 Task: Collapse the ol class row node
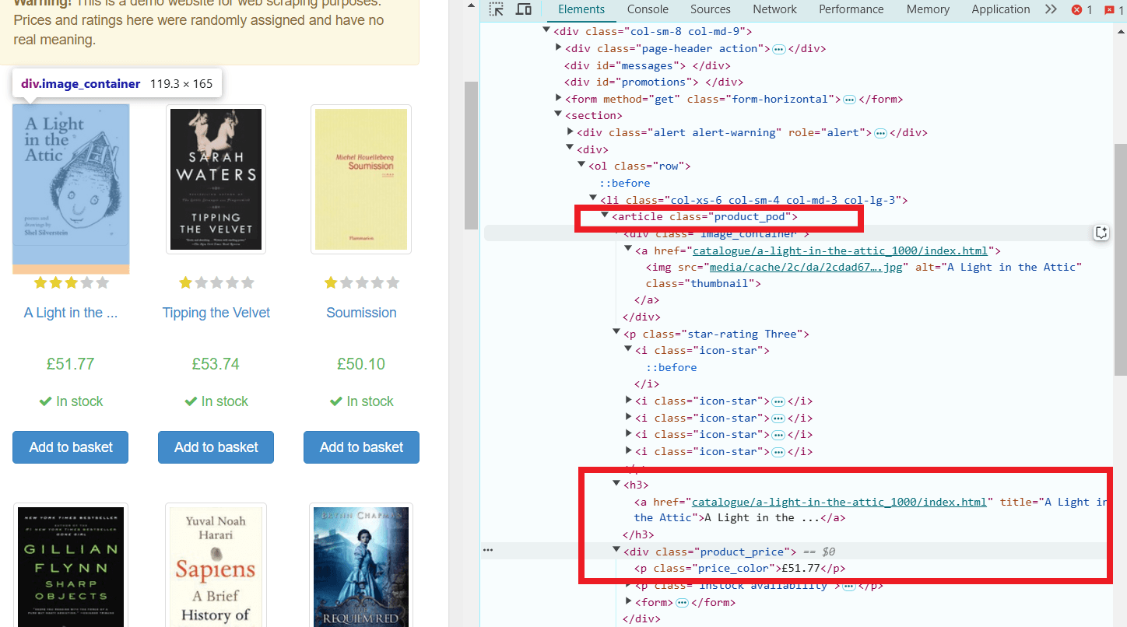[581, 166]
